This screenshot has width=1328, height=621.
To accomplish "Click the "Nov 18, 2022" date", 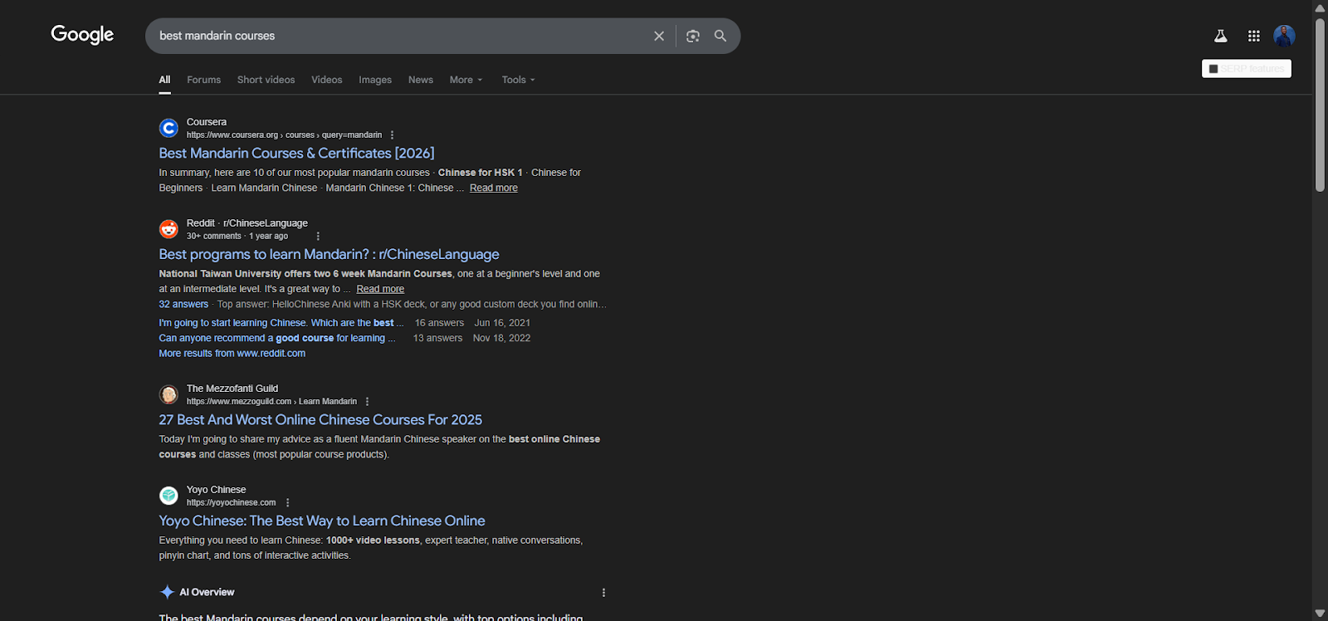I will click(501, 338).
